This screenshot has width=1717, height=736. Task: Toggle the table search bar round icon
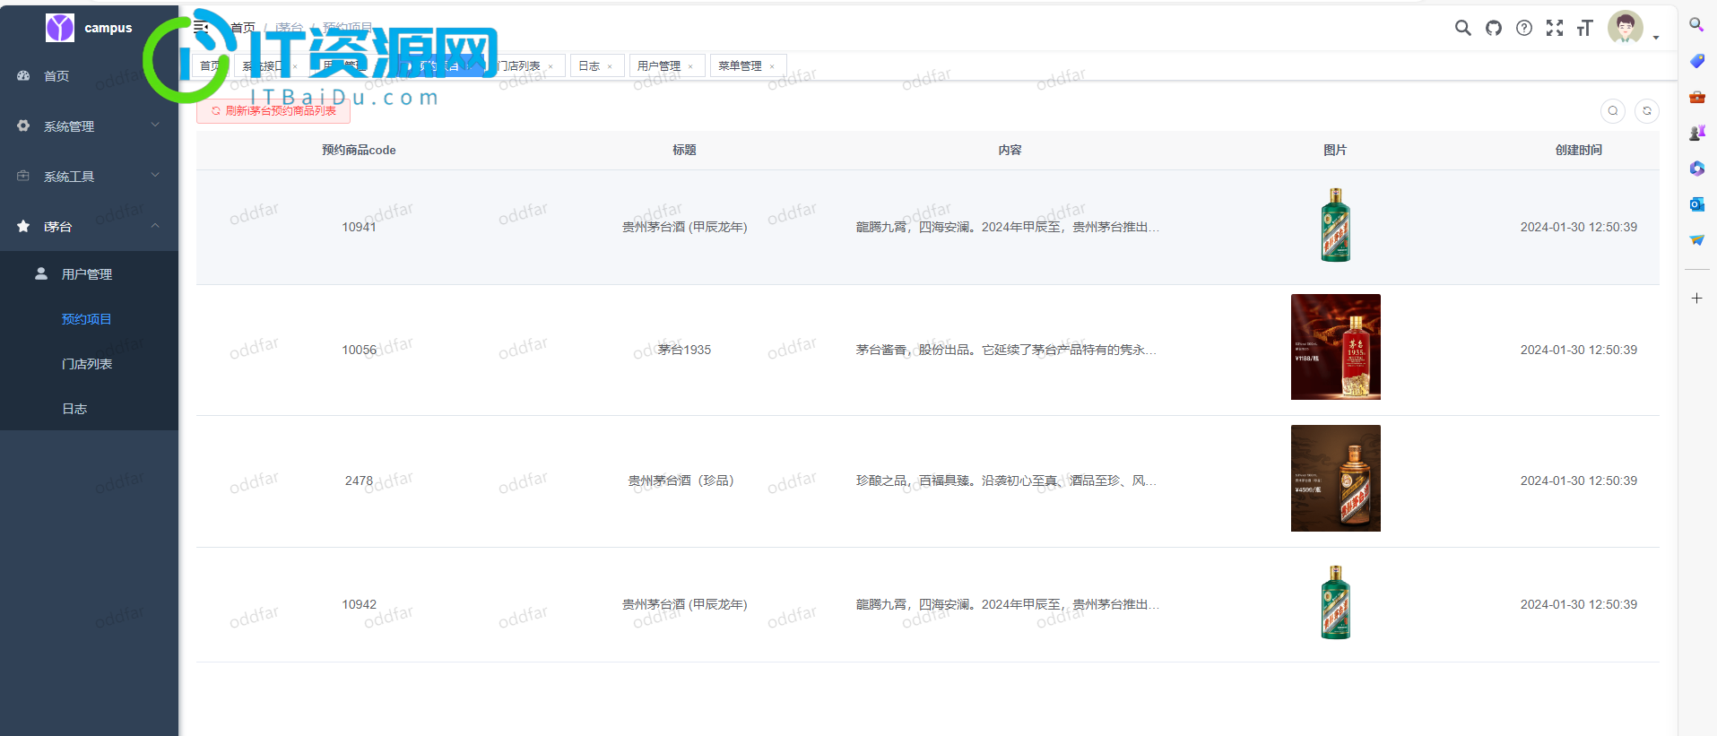click(1613, 111)
